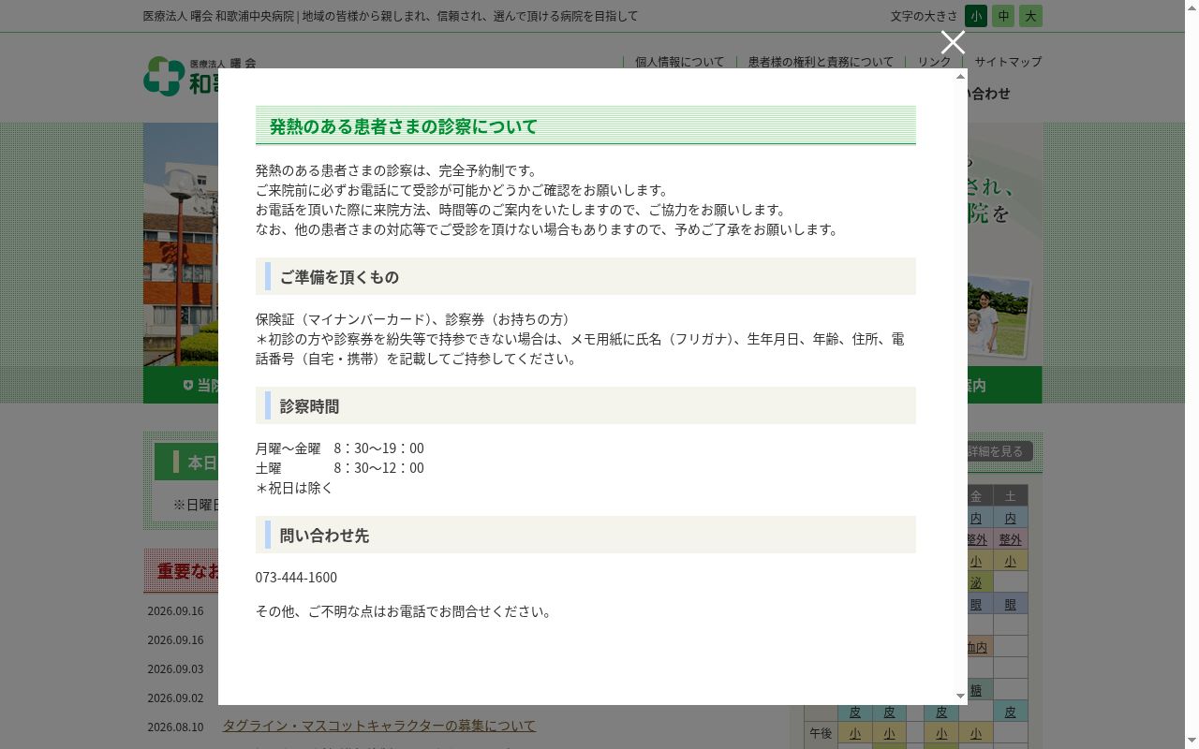
Task: Click heading 発熱のある患者さまの診察について
Action: pos(404,126)
